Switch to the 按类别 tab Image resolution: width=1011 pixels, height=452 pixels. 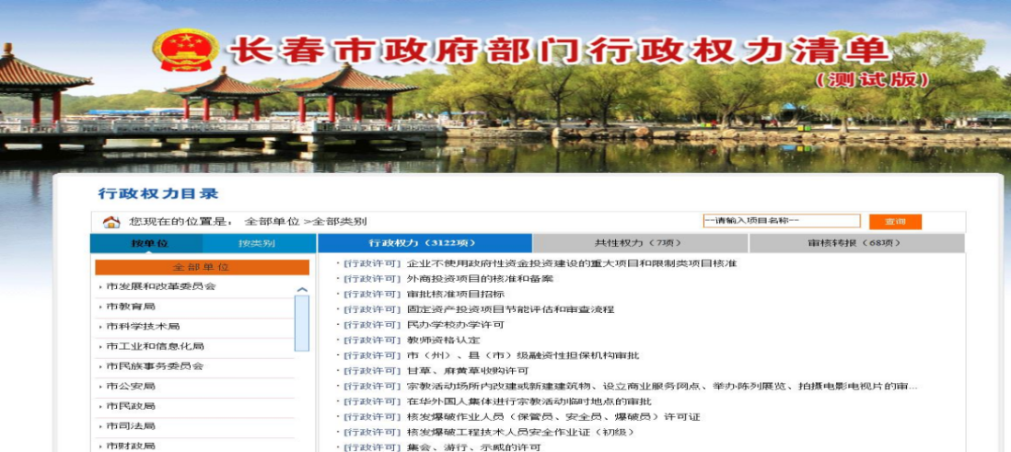[257, 244]
